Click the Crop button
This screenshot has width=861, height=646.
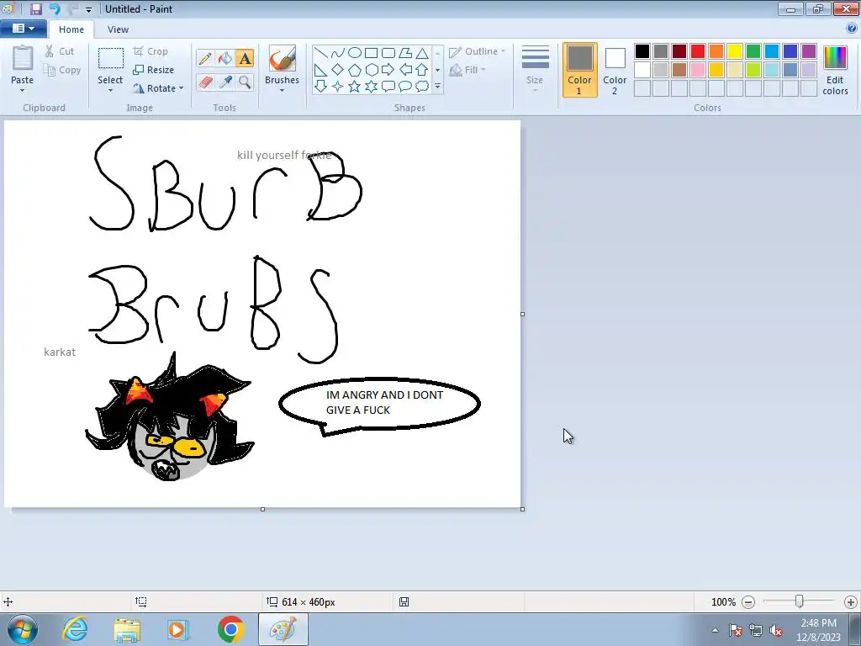pos(151,51)
